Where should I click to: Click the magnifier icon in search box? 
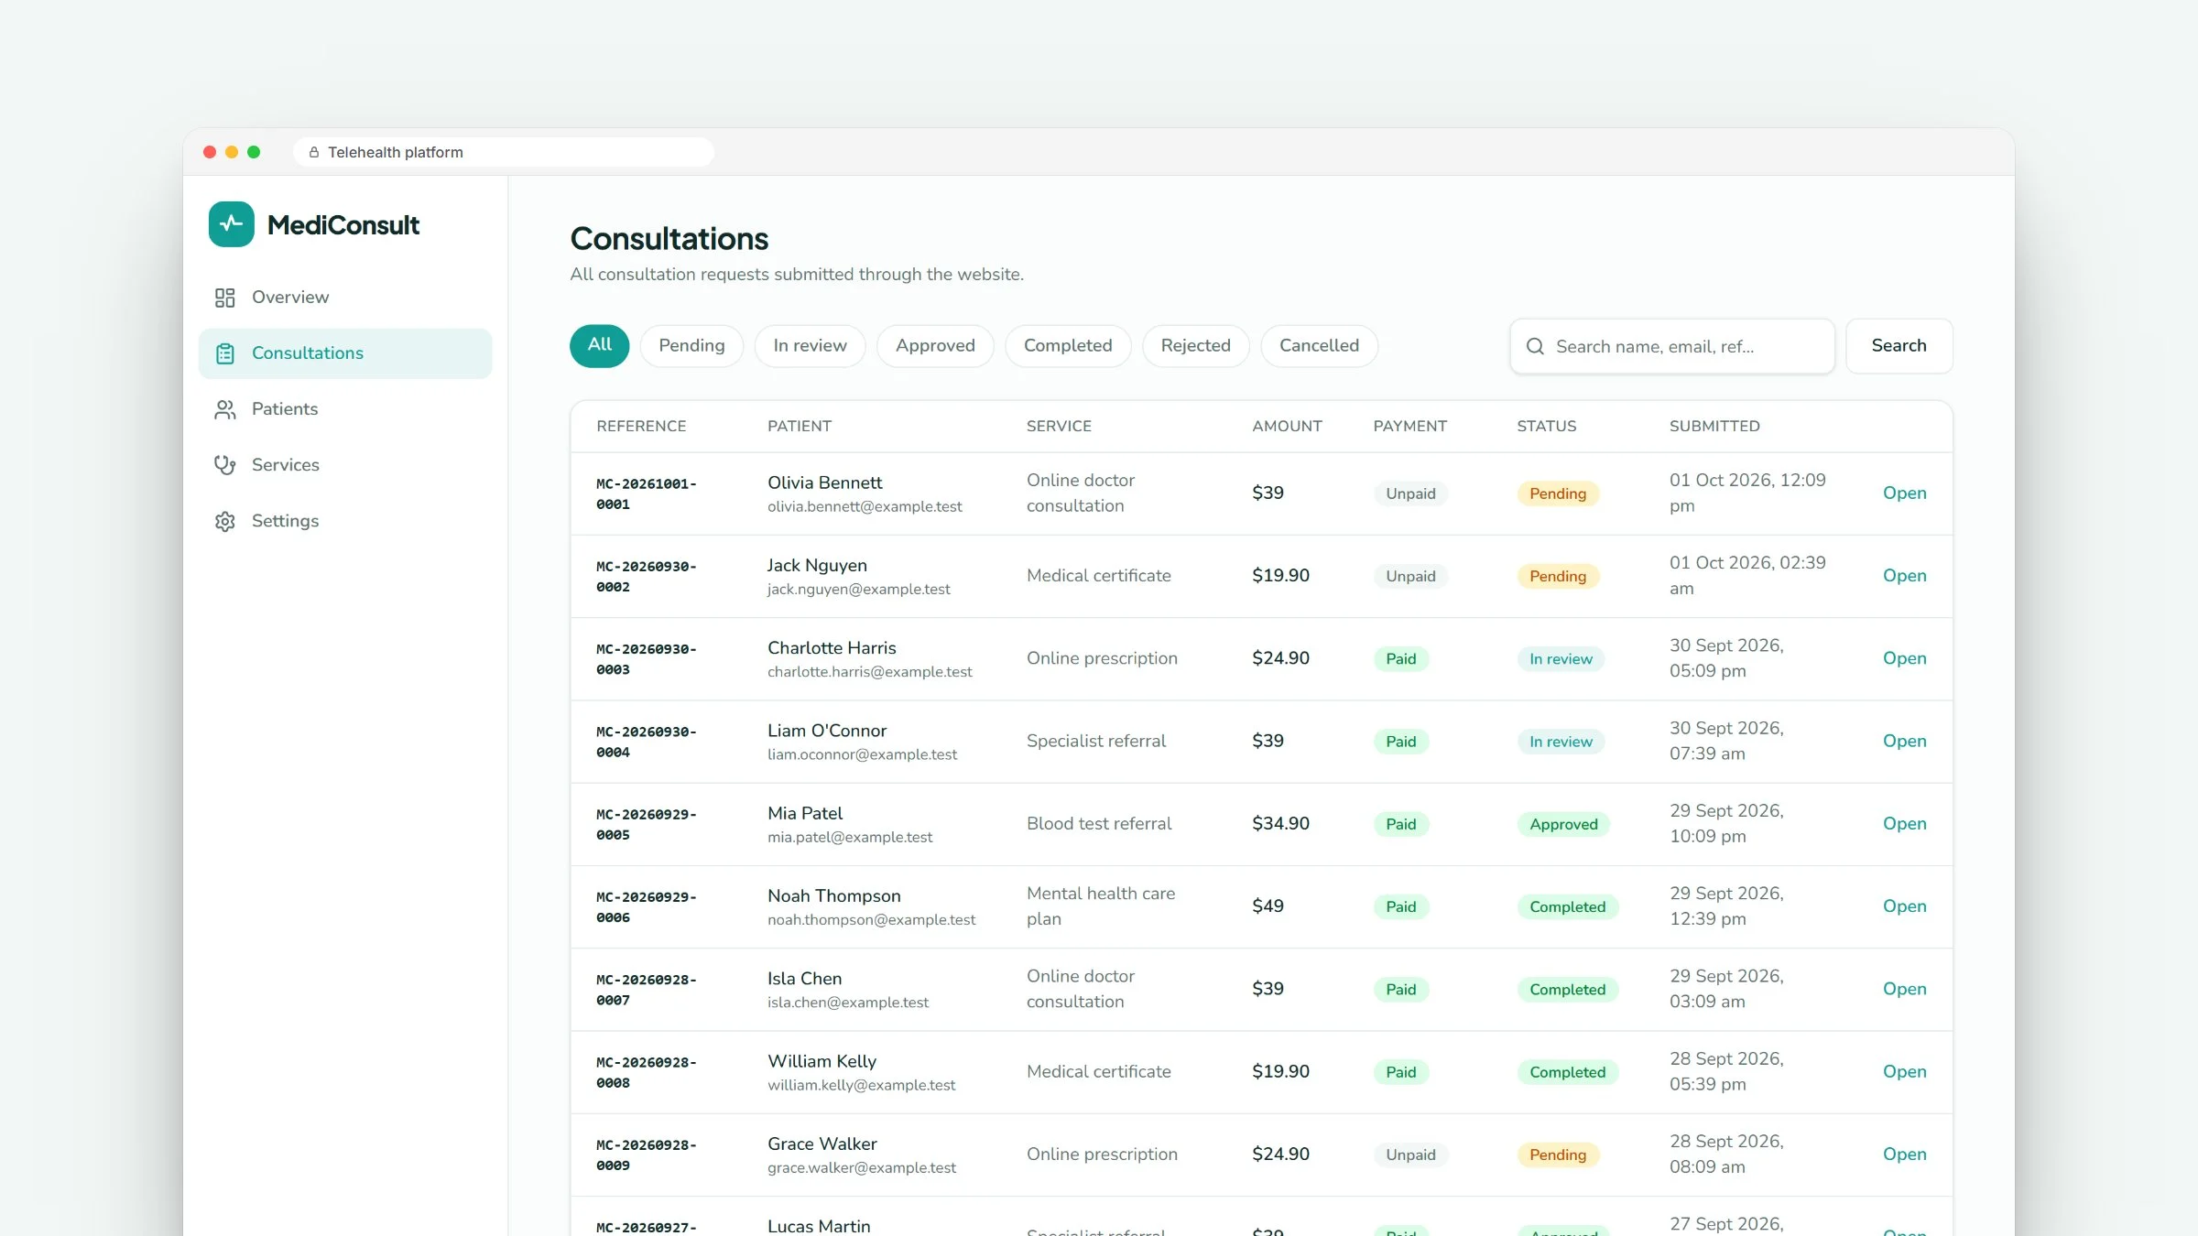click(1535, 346)
